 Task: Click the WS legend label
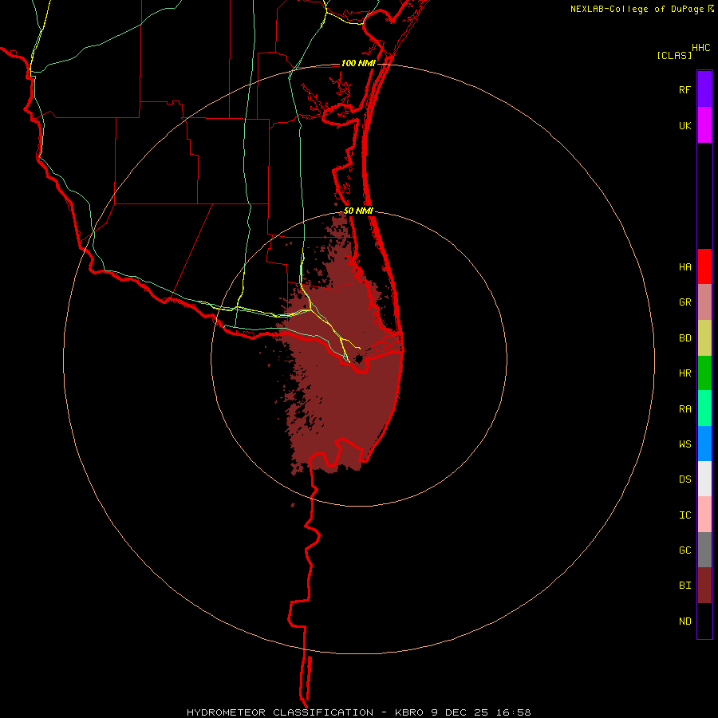click(x=684, y=444)
